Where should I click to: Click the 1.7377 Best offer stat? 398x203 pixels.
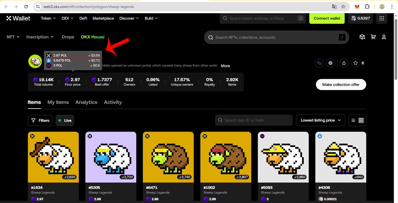[x=102, y=82]
